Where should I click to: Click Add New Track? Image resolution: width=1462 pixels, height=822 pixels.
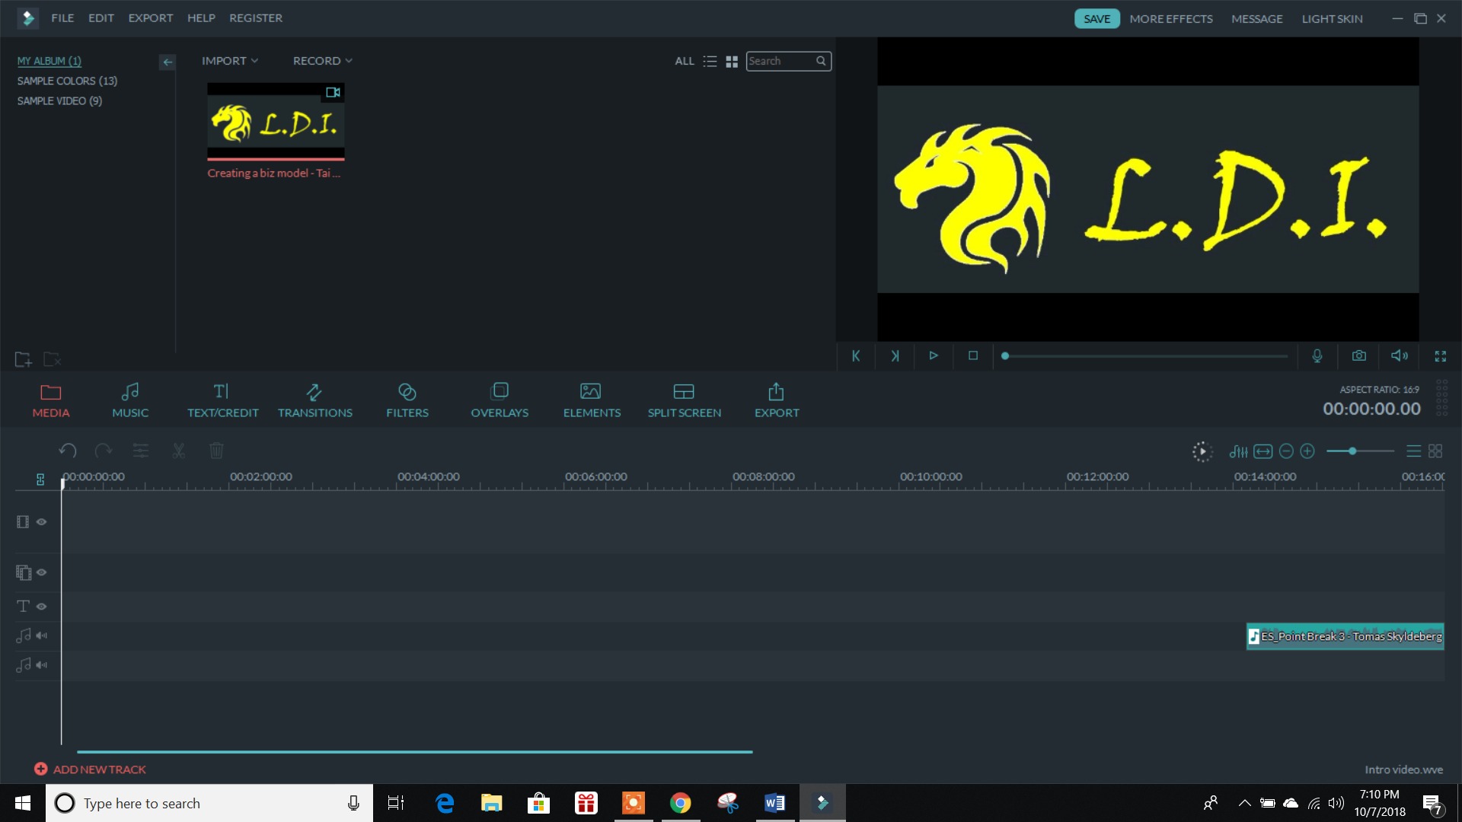pyautogui.click(x=91, y=769)
